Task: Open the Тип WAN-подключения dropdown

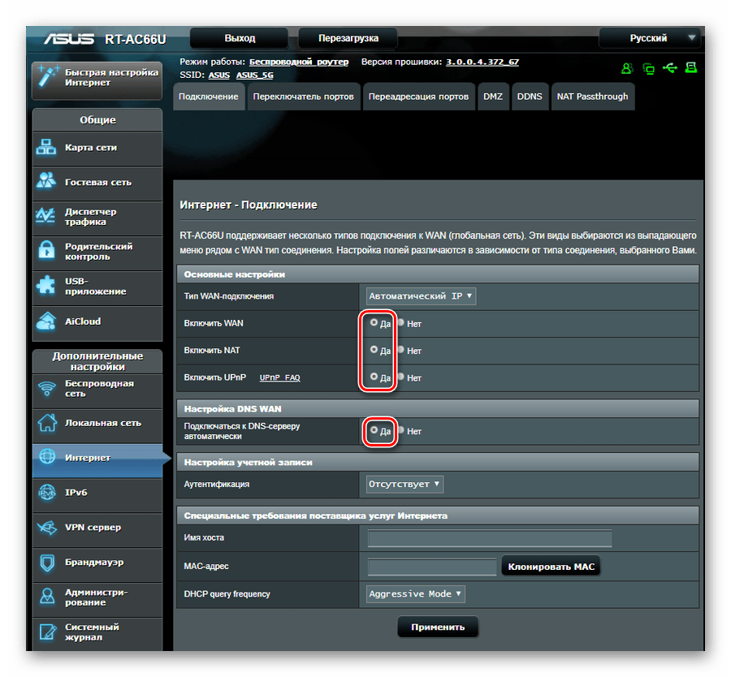Action: pos(421,296)
